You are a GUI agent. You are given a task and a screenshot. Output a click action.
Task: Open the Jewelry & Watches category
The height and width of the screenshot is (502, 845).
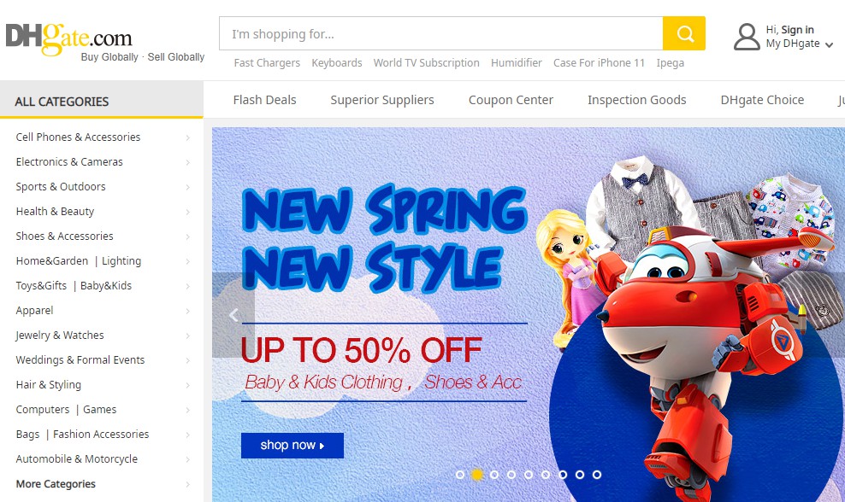point(60,336)
